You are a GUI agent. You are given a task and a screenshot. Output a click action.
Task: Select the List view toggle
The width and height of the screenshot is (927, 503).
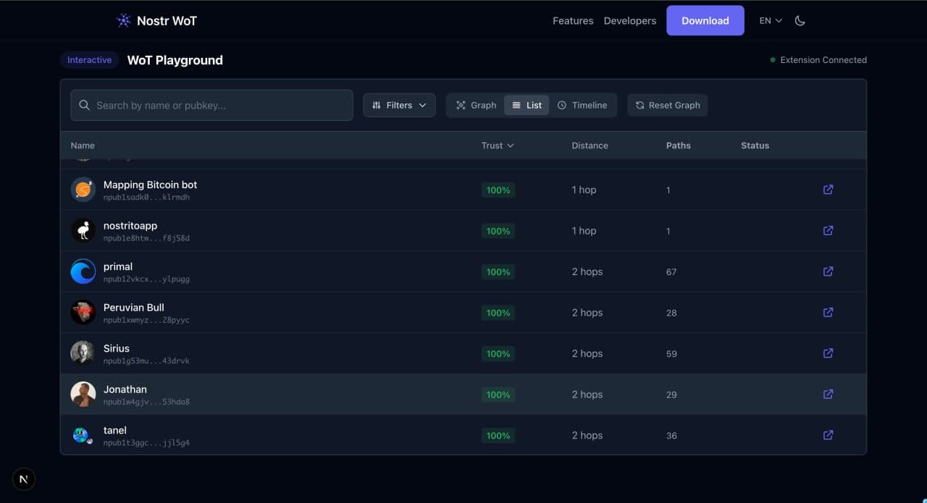527,104
